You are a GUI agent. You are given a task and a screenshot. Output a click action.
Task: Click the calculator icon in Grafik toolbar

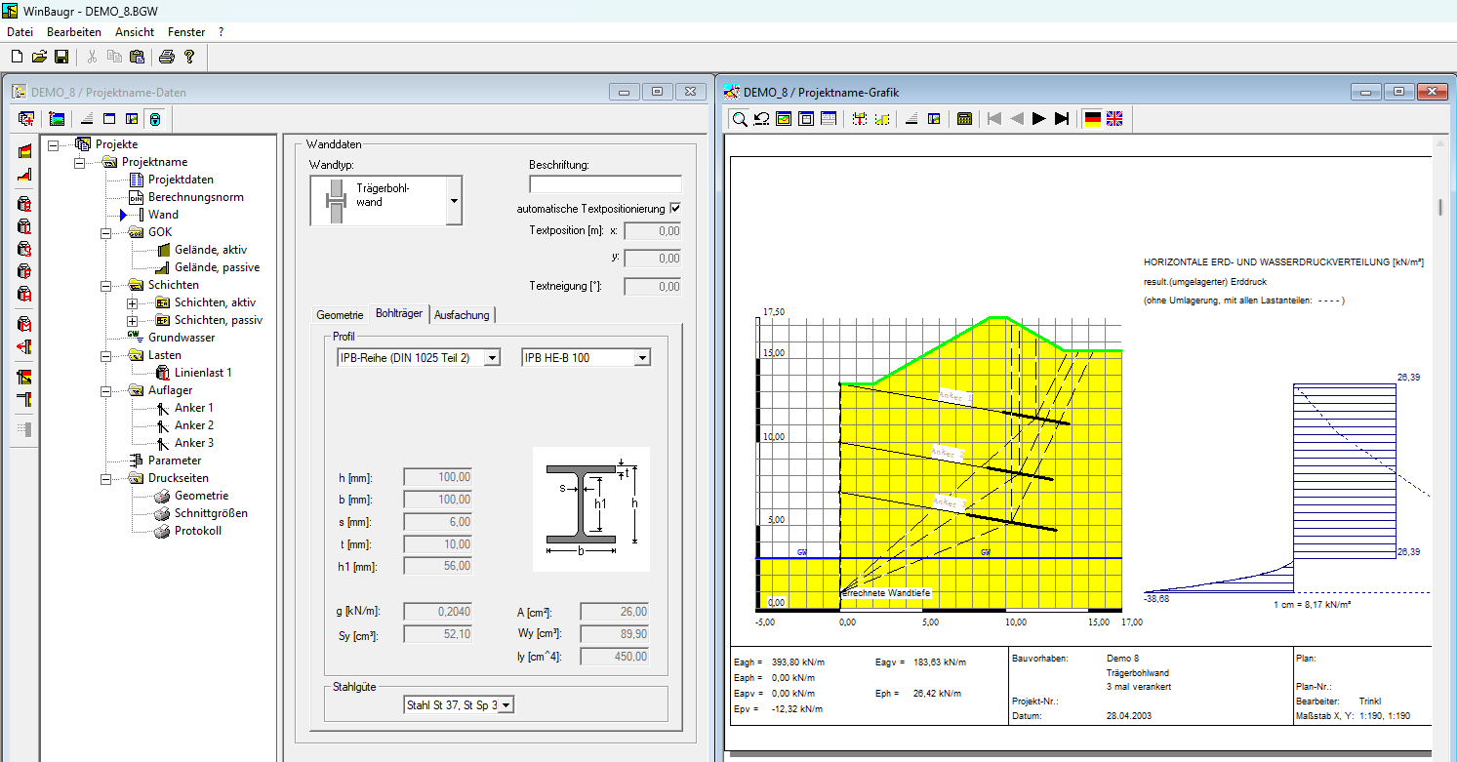click(965, 119)
